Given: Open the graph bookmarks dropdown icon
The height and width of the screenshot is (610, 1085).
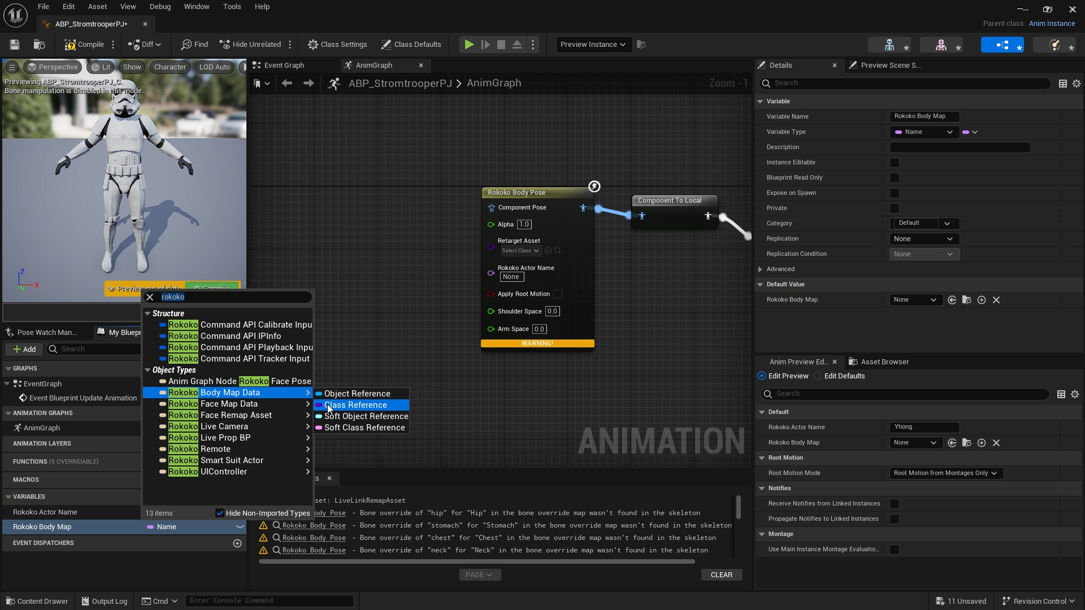Looking at the screenshot, I should click(262, 84).
